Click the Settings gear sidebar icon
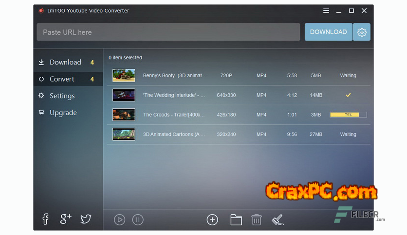The image size is (407, 235). (41, 96)
